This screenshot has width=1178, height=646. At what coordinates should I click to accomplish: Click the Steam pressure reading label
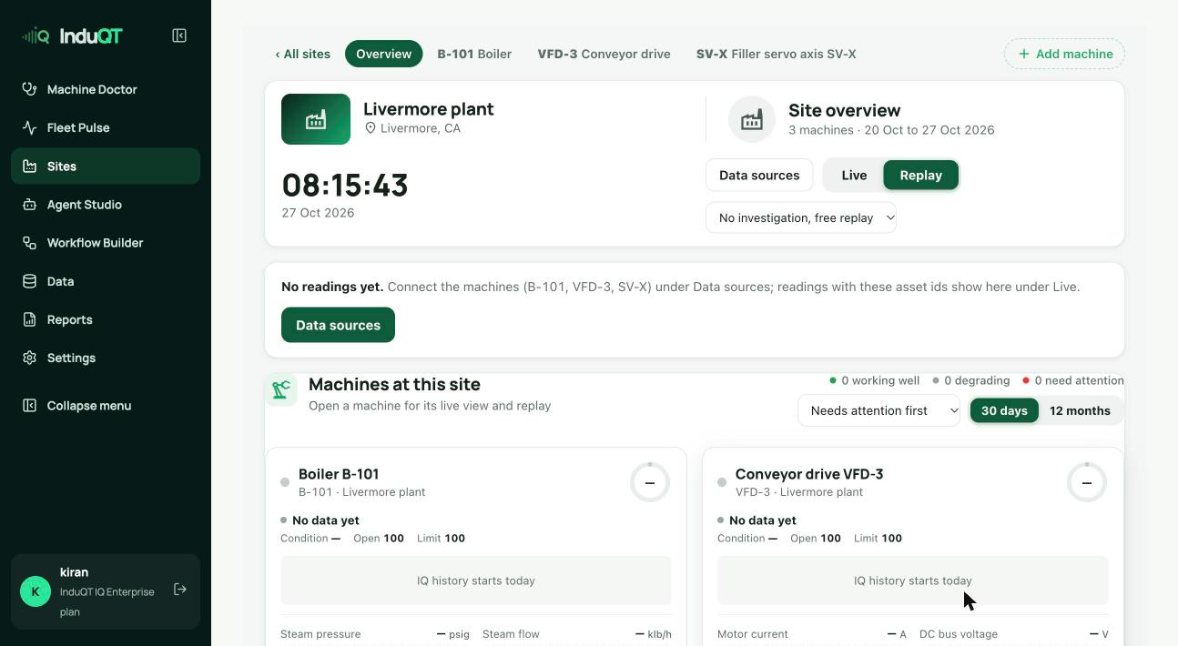point(320,634)
